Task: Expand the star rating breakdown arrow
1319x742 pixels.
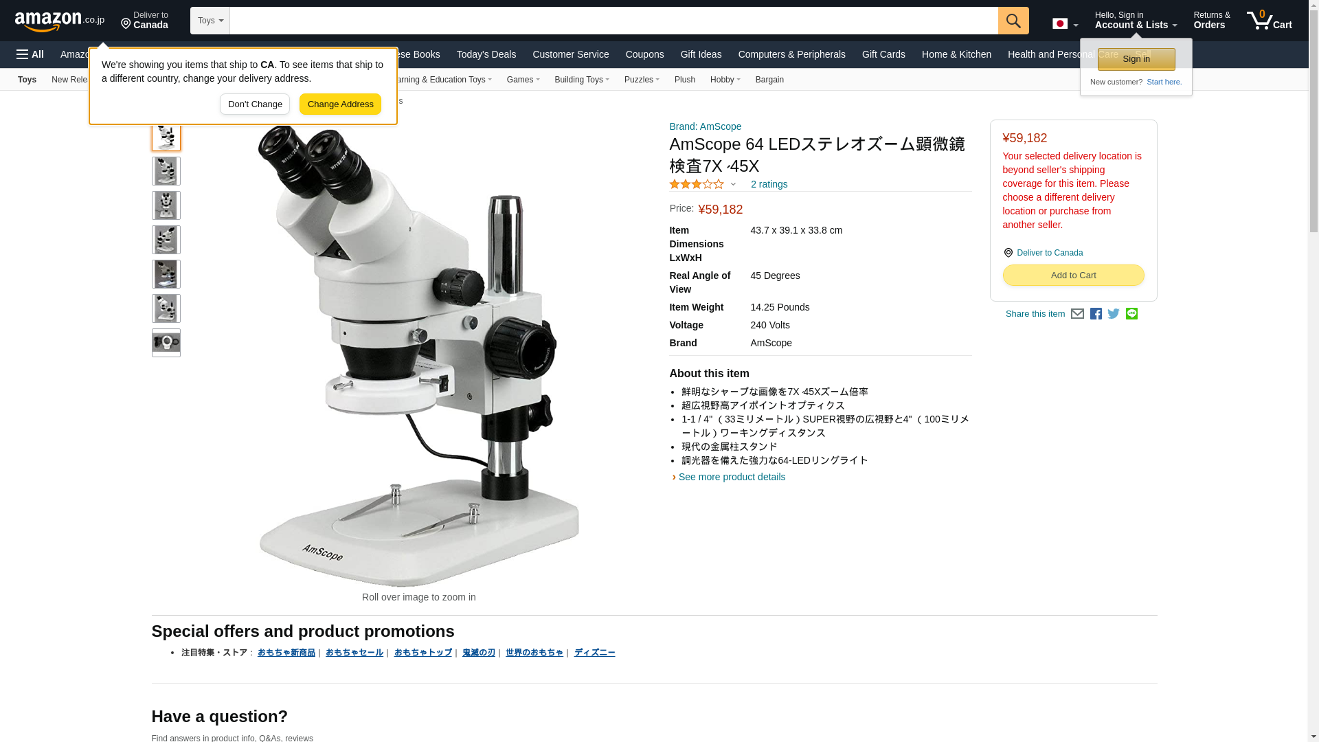Action: tap(733, 184)
